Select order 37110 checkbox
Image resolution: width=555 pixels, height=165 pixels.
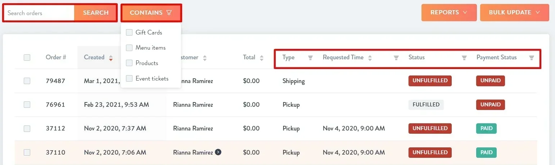point(27,152)
